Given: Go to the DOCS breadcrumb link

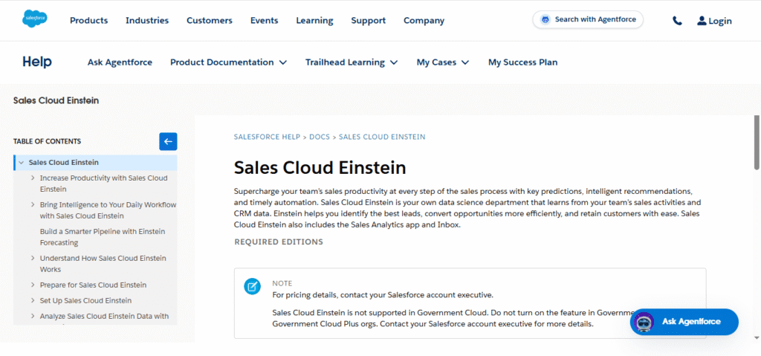Looking at the screenshot, I should point(320,137).
